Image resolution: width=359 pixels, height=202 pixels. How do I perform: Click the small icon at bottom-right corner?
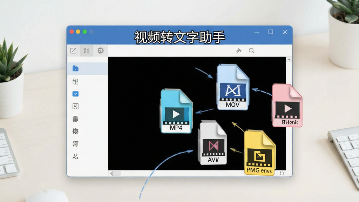point(282,173)
